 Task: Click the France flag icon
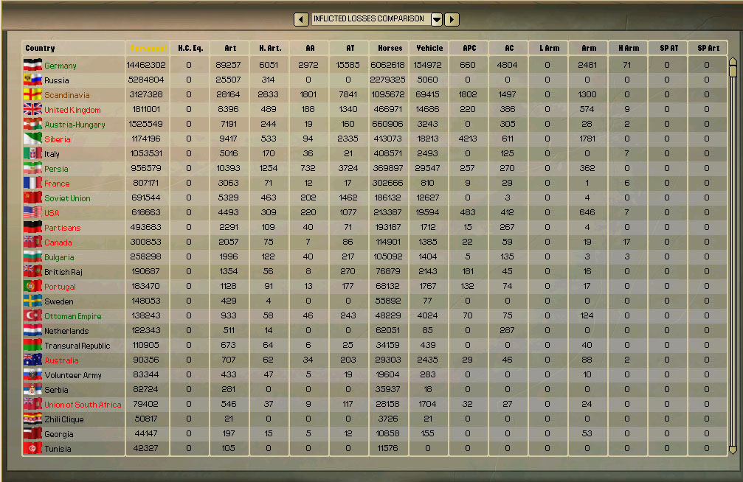coord(32,183)
